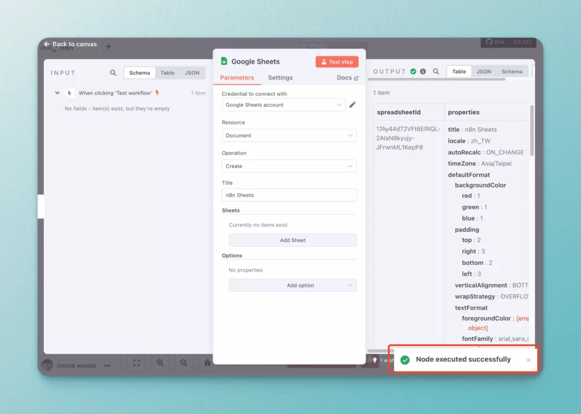
Task: Click the trigger cursor icon in INPUT
Action: 69,93
